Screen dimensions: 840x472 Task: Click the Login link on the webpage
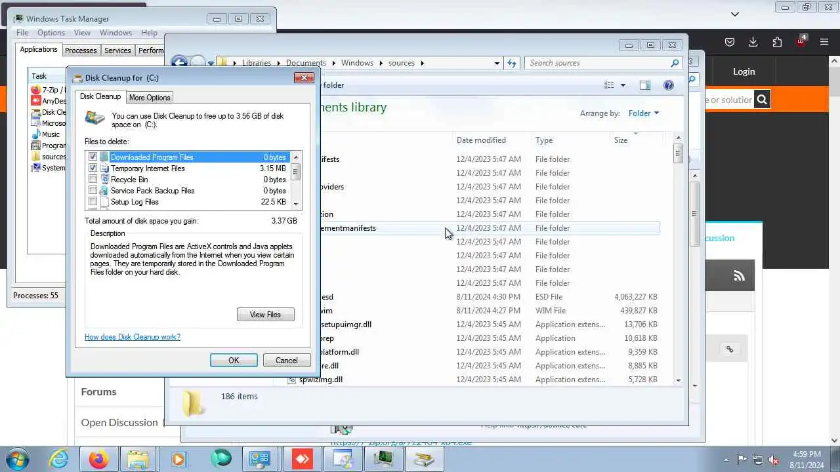click(744, 71)
